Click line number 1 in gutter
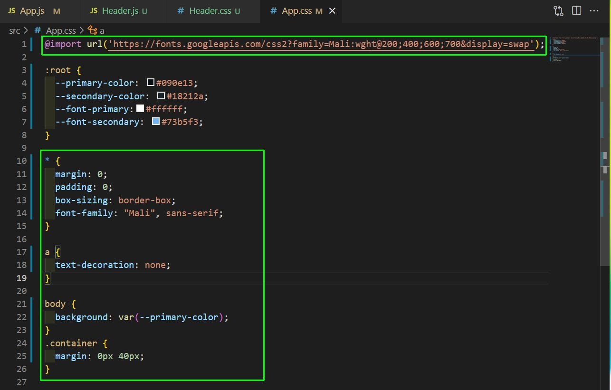 click(24, 44)
